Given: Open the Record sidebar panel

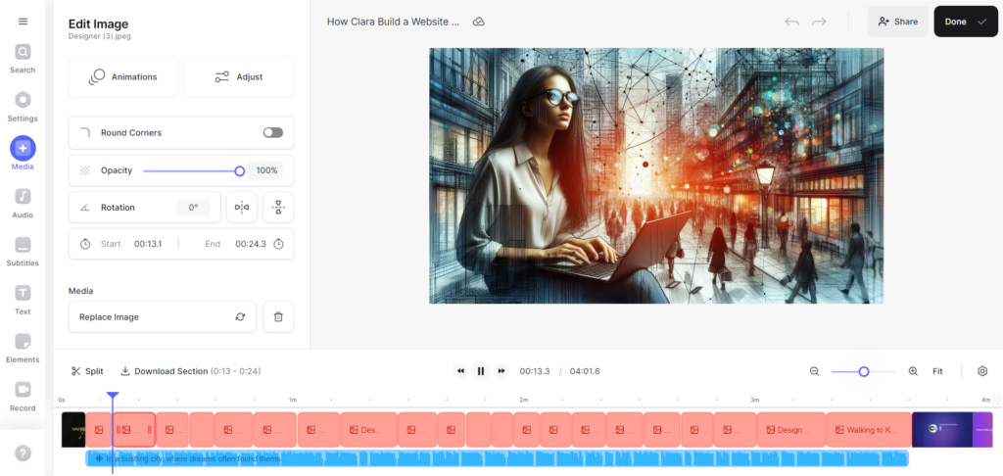Looking at the screenshot, I should [x=23, y=397].
